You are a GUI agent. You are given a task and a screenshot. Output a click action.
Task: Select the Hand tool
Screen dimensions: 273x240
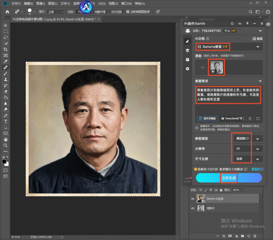(x=6, y=139)
